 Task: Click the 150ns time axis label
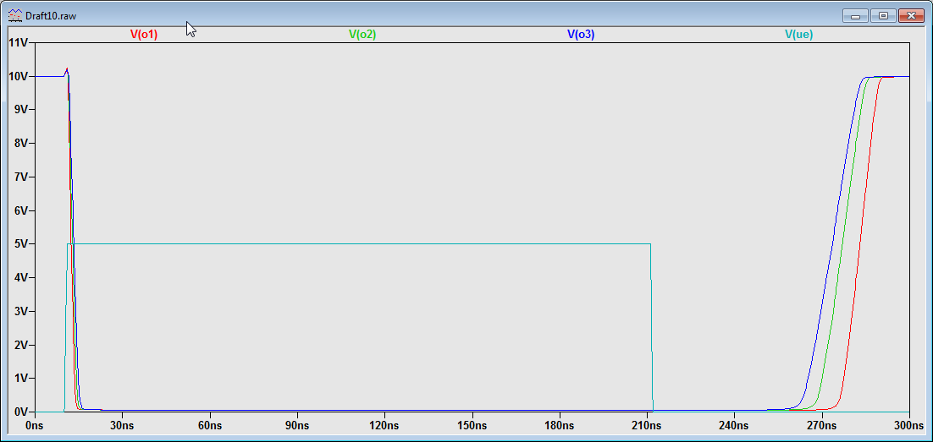coord(472,426)
